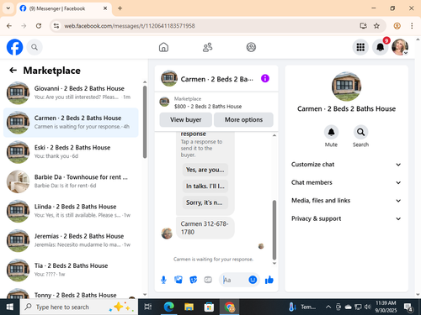This screenshot has width=421, height=315.
Task: Click the Carmen phone number message bubble
Action: [205, 228]
